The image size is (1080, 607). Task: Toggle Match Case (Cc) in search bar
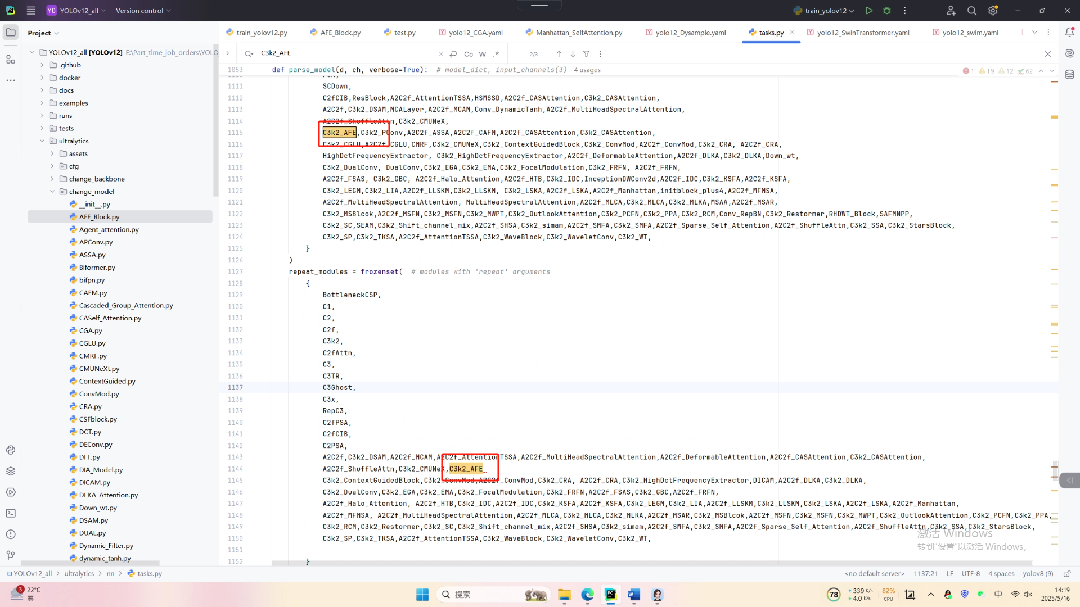pyautogui.click(x=468, y=54)
